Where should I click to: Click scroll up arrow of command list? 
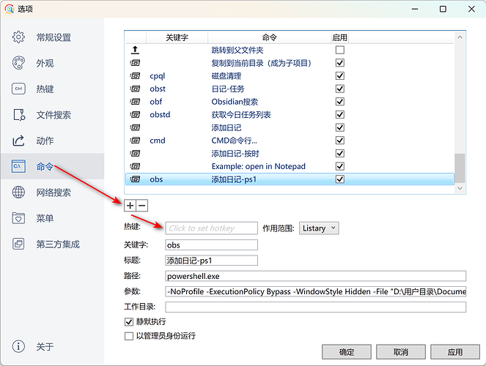pyautogui.click(x=460, y=37)
